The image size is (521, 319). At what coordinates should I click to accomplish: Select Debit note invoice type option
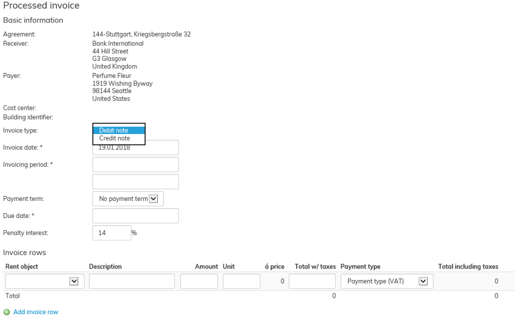119,130
